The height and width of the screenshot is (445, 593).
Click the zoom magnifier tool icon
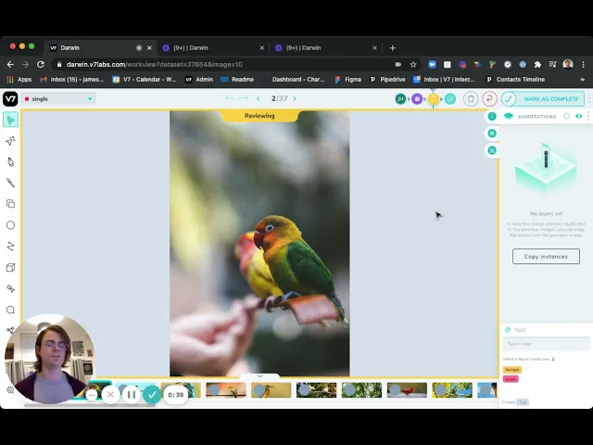point(10,389)
